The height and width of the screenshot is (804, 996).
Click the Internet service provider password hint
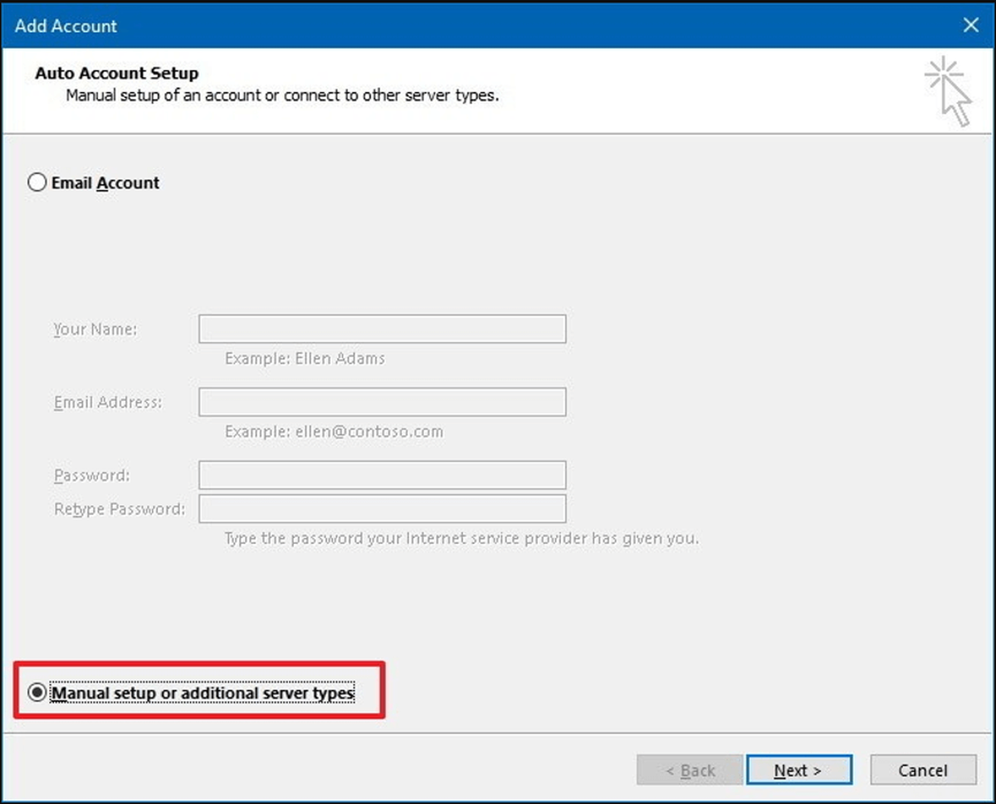point(461,538)
